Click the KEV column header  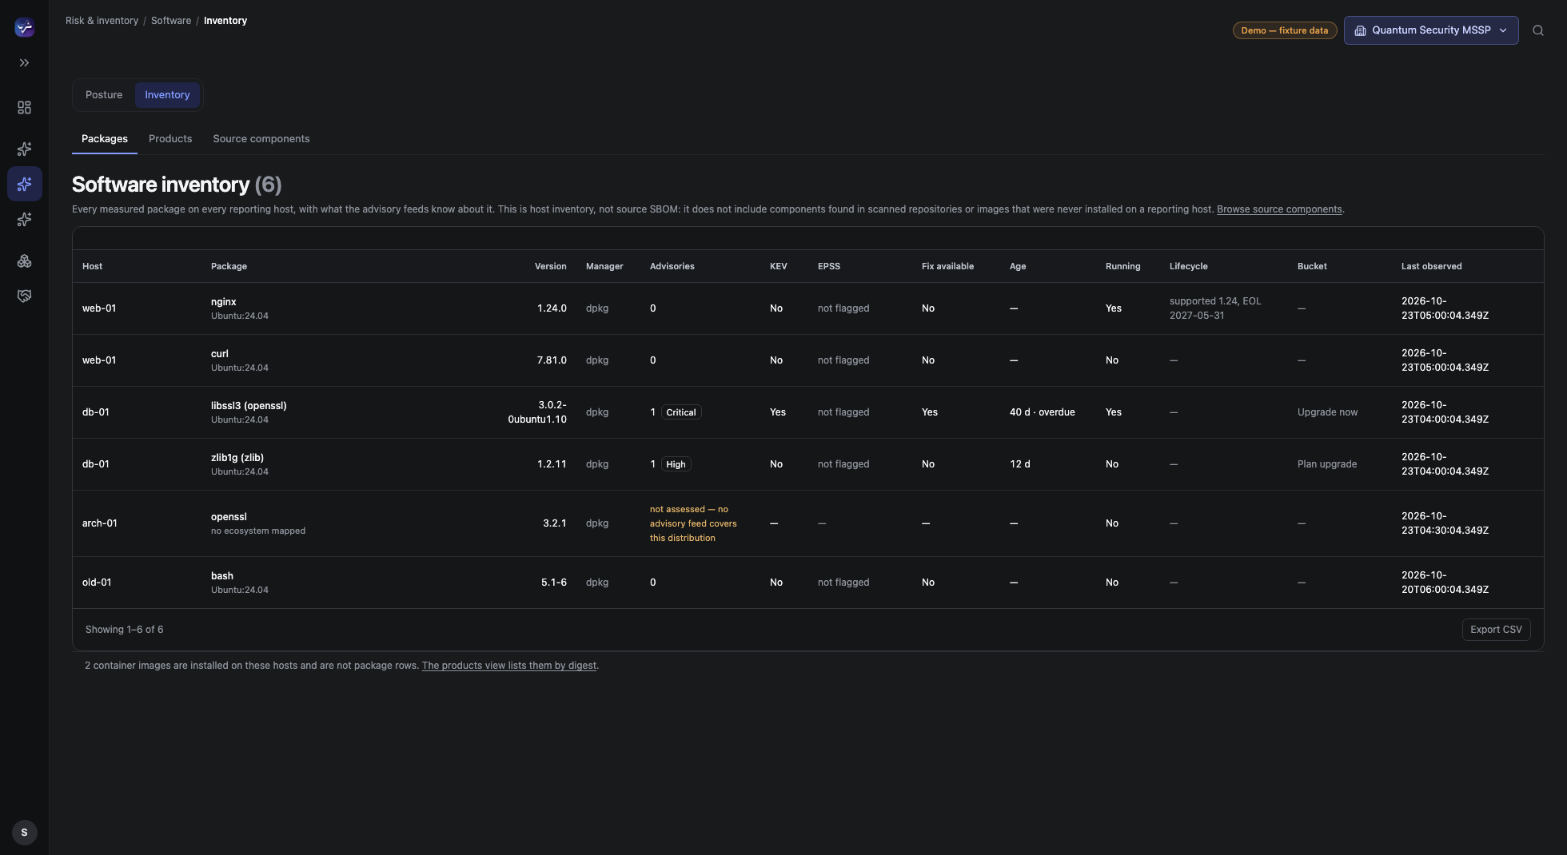click(778, 266)
